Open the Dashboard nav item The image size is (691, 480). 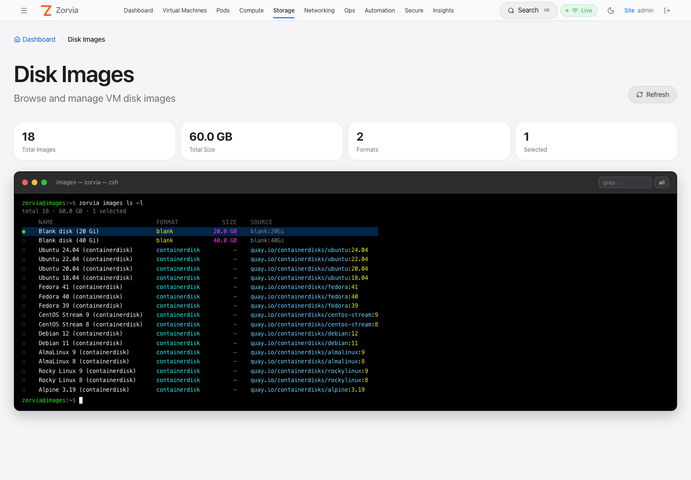(138, 11)
